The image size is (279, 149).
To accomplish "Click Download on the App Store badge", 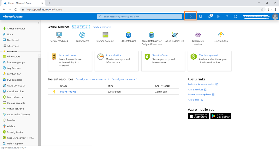I will click(x=198, y=116).
